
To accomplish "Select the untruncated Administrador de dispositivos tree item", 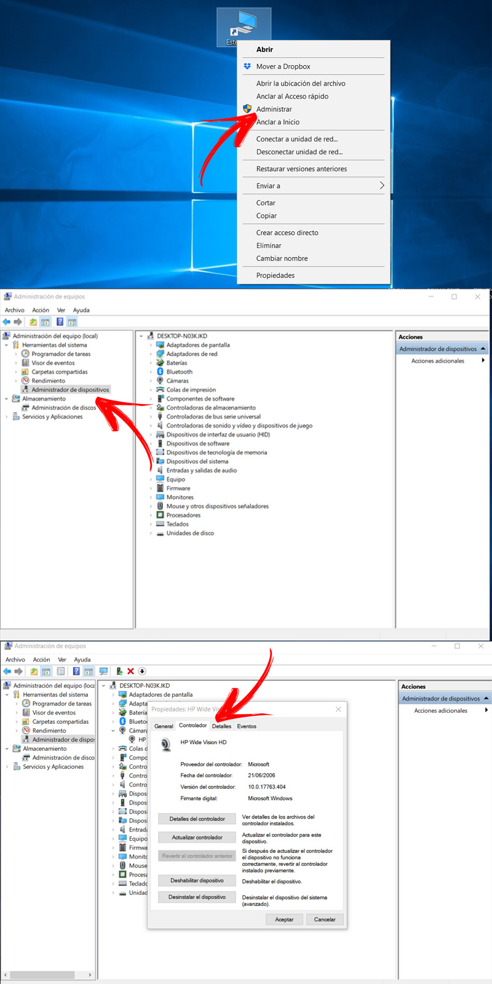I will pyautogui.click(x=70, y=389).
